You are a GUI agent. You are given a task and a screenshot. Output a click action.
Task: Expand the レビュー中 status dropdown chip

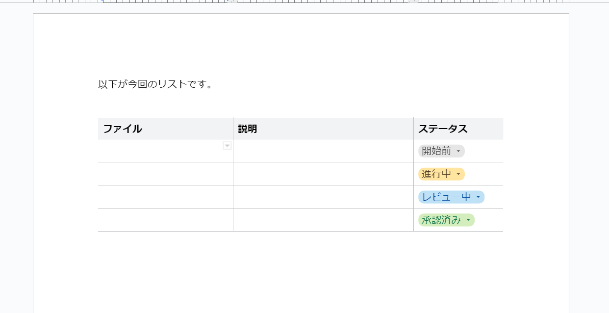[451, 197]
